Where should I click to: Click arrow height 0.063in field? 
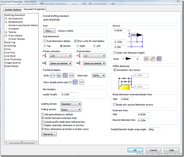coord(120,30)
